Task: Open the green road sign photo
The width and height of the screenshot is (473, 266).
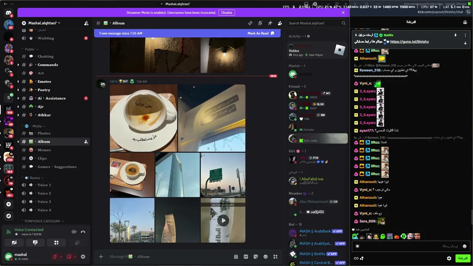Action: pos(223,175)
